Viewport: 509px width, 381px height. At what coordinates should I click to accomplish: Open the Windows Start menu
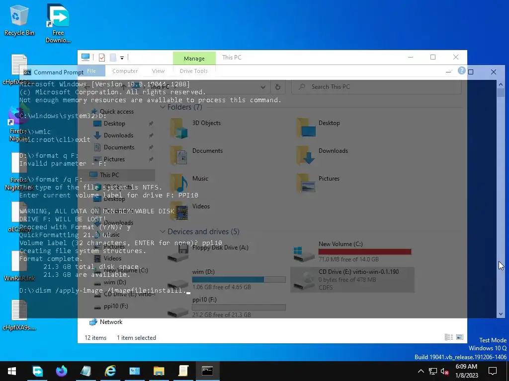(x=12, y=371)
